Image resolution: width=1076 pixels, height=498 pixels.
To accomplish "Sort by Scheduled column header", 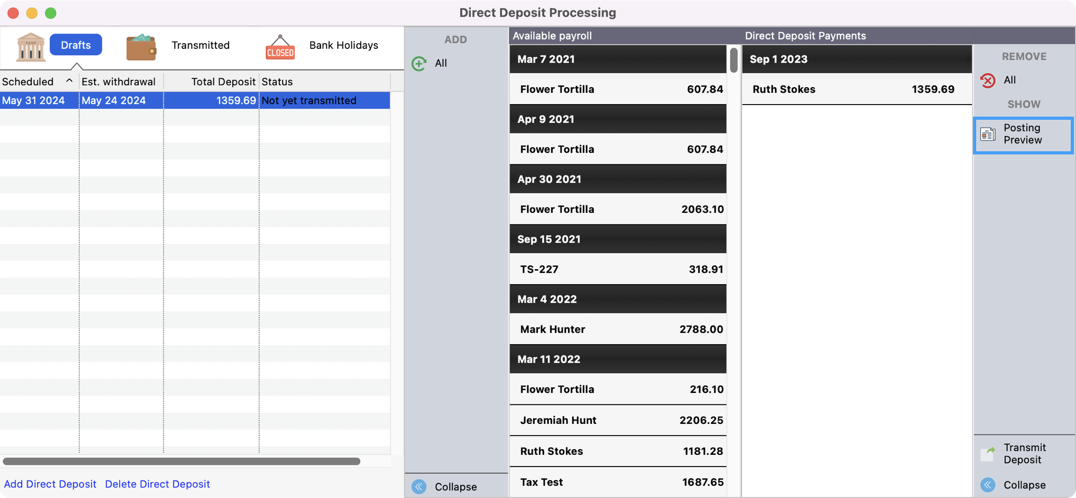I will point(37,81).
